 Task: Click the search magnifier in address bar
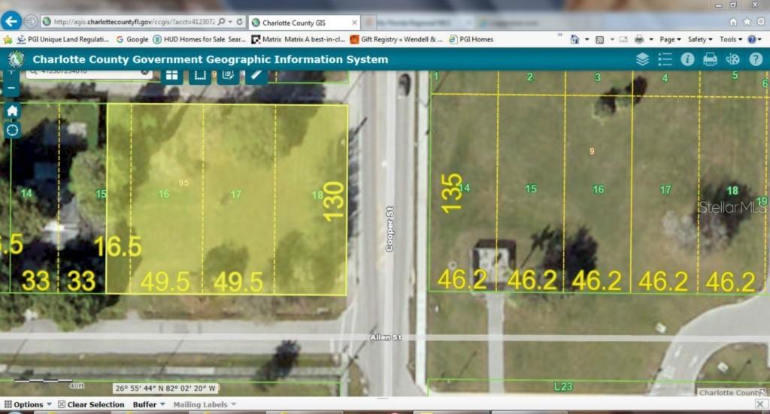[222, 22]
